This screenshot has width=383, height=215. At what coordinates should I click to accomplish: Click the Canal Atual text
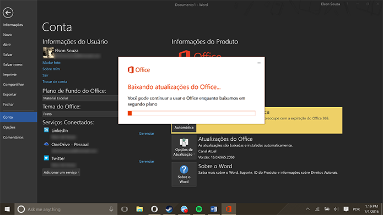207,151
